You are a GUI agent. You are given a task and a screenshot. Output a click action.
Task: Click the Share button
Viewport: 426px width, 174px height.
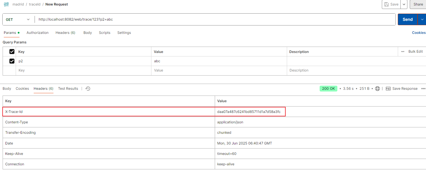(418, 4)
